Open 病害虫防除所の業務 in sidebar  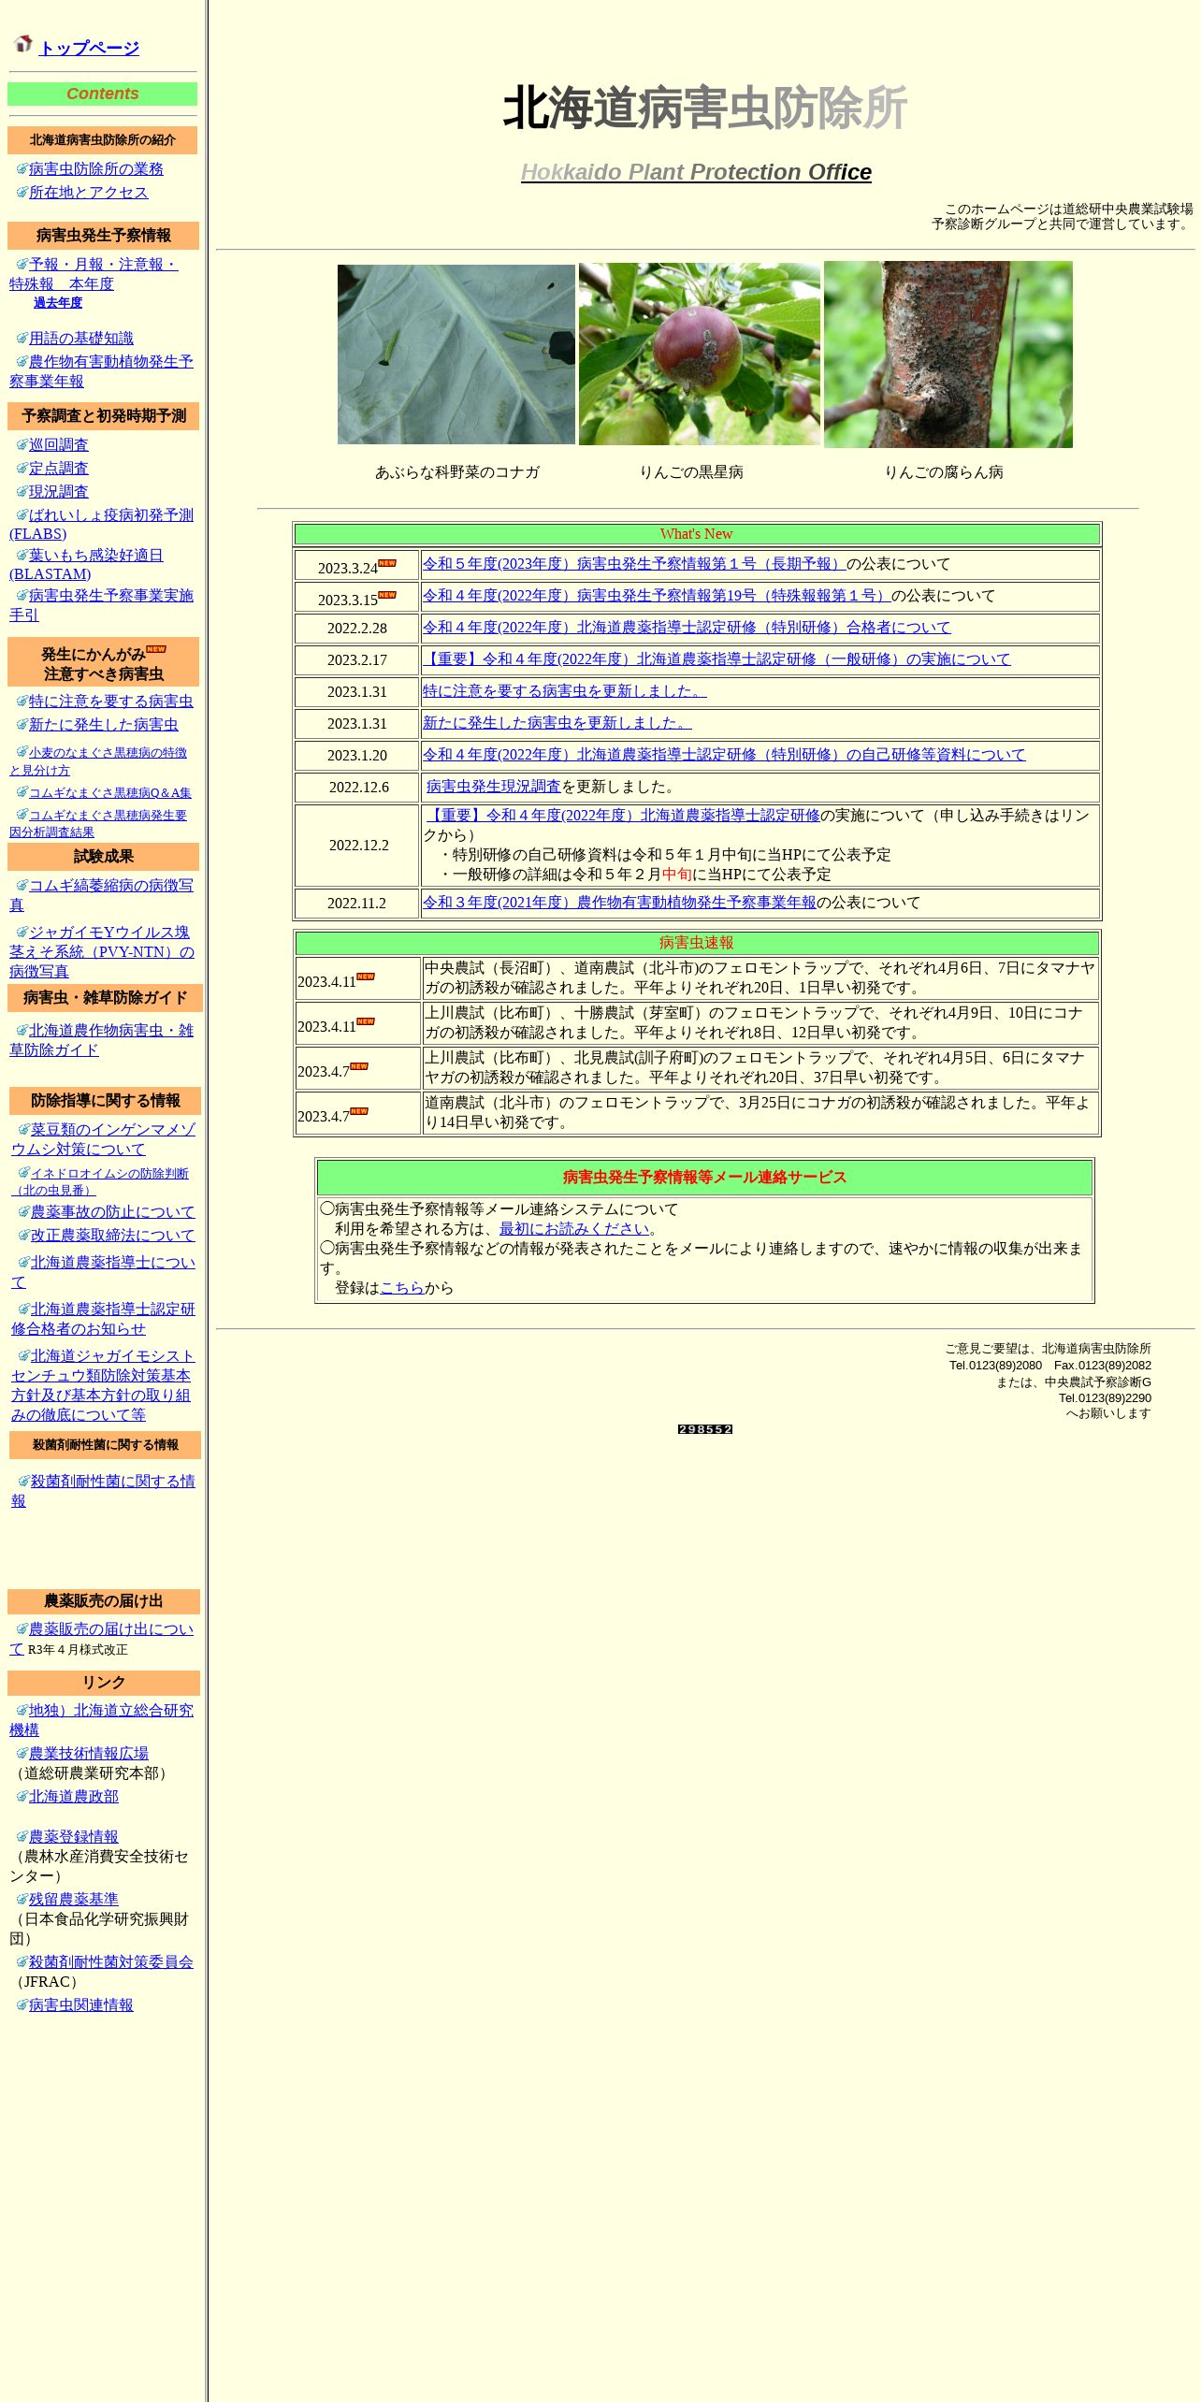point(95,169)
